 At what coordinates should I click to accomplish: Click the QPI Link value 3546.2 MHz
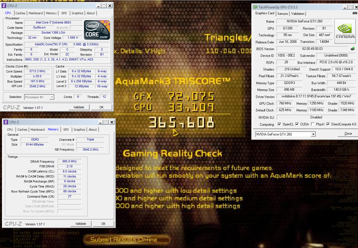coord(37,86)
